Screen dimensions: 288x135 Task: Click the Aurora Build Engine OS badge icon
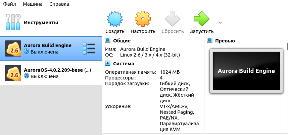(x=13, y=48)
